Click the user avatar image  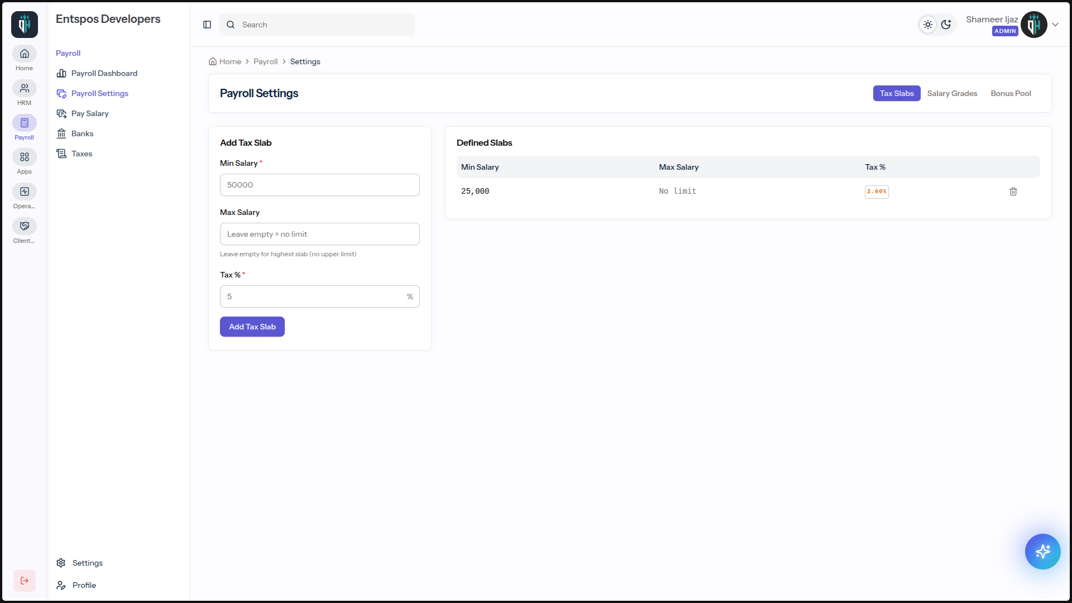pyautogui.click(x=1034, y=25)
